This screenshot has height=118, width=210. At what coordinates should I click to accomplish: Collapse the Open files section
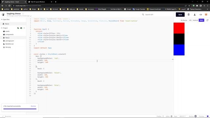point(5,20)
